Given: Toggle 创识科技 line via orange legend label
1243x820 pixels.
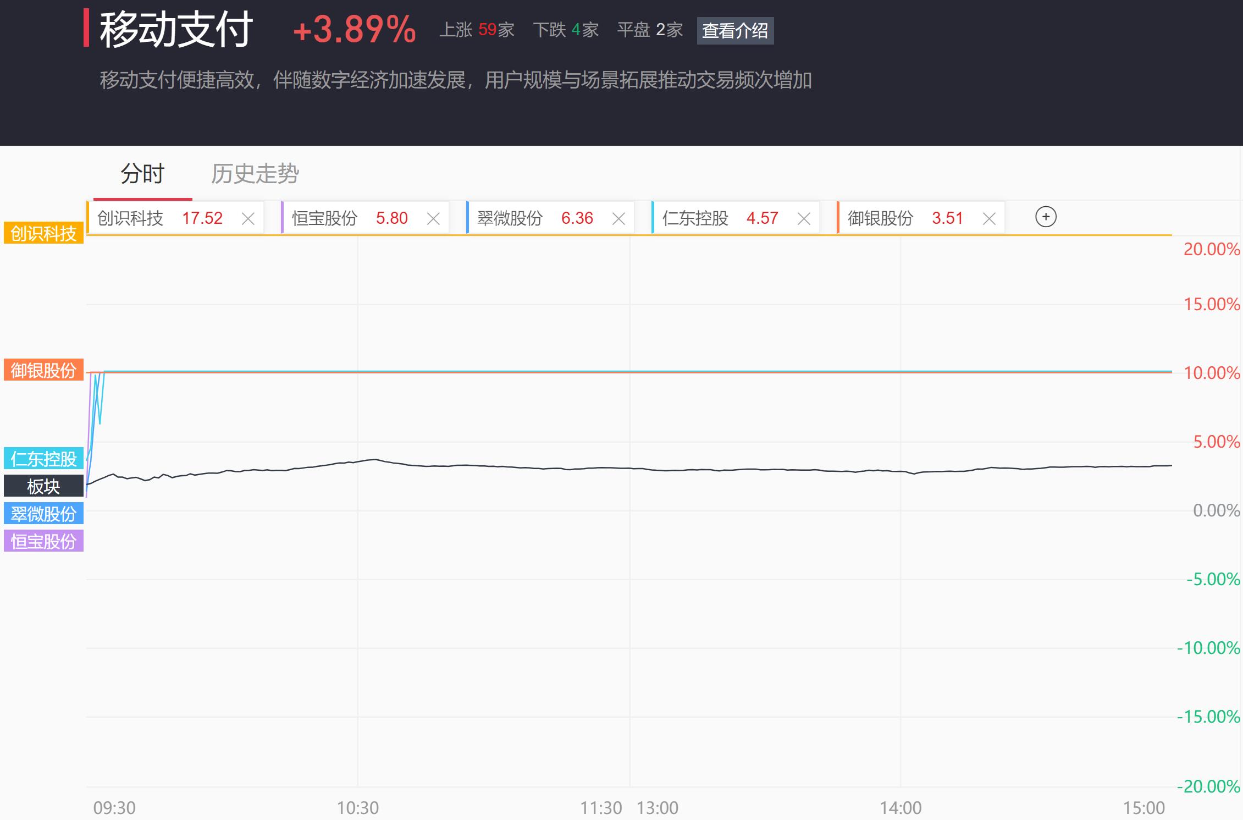Looking at the screenshot, I should coord(43,233).
